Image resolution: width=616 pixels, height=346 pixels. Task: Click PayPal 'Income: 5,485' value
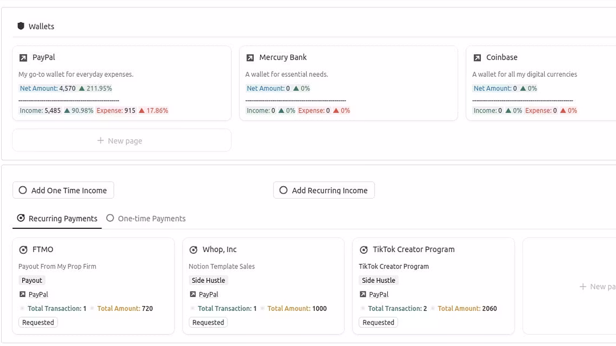coord(40,110)
